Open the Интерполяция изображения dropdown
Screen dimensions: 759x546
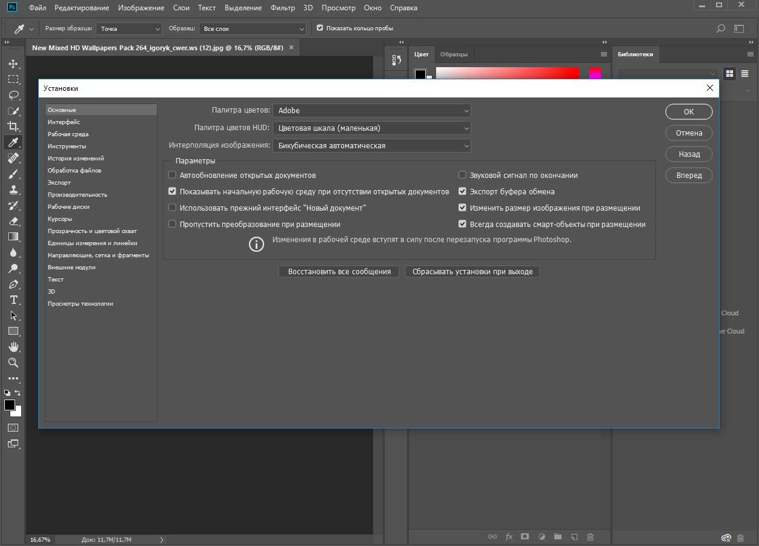tap(372, 146)
